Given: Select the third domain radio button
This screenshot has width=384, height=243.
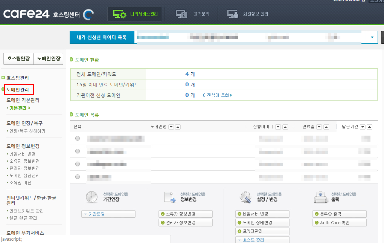Looking at the screenshot, I should pos(78,164).
